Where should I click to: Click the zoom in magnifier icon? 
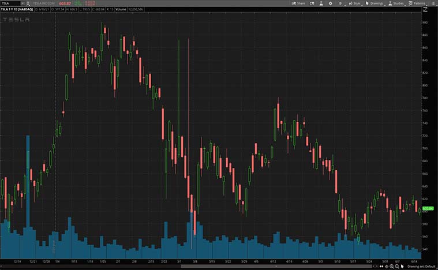392,267
